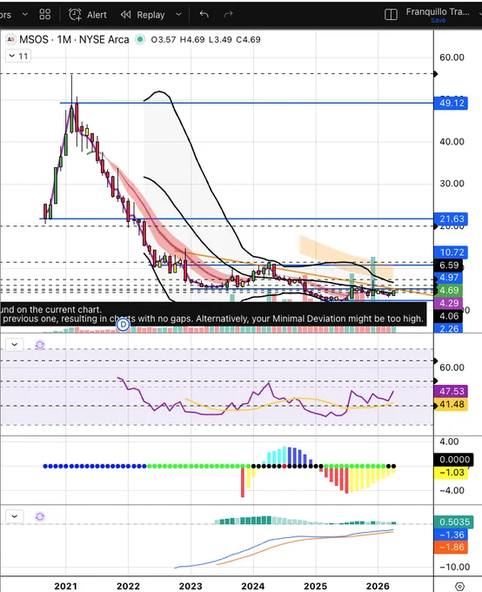
Task: Expand the Replay options dropdown arrow
Action: 178,15
